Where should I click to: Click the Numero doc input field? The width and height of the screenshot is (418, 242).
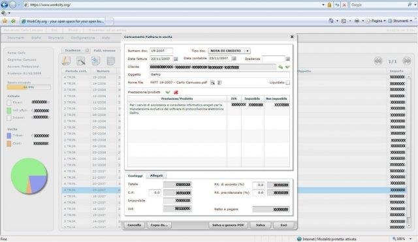click(161, 51)
